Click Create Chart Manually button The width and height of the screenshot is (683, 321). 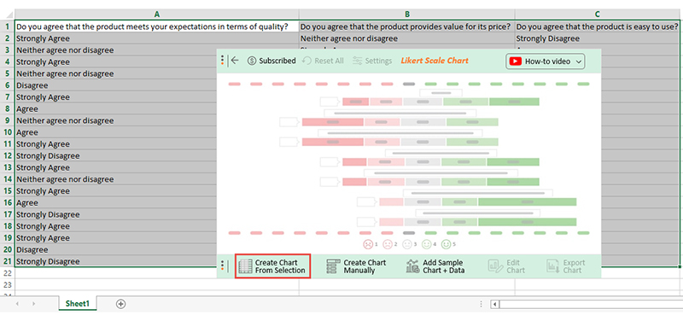tap(356, 266)
